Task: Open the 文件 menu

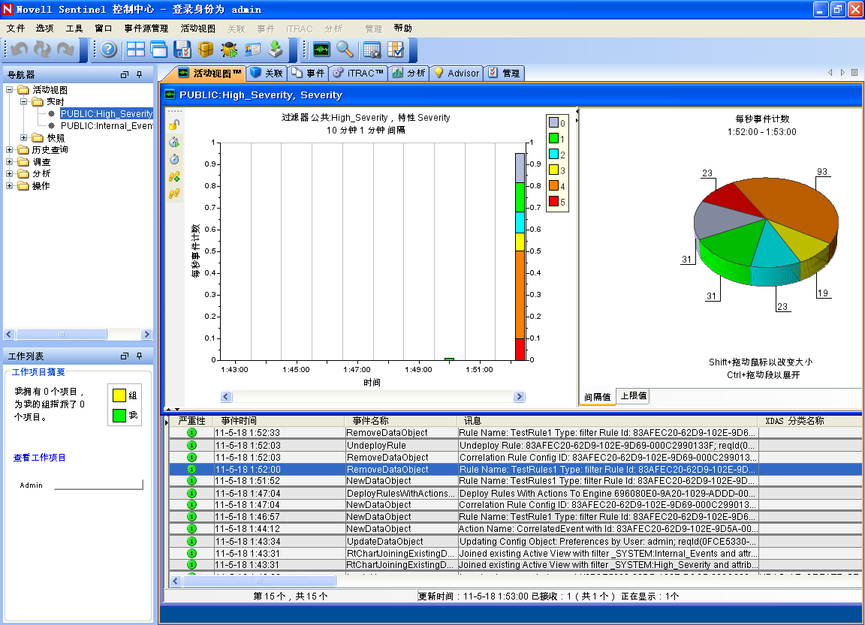Action: (x=16, y=28)
